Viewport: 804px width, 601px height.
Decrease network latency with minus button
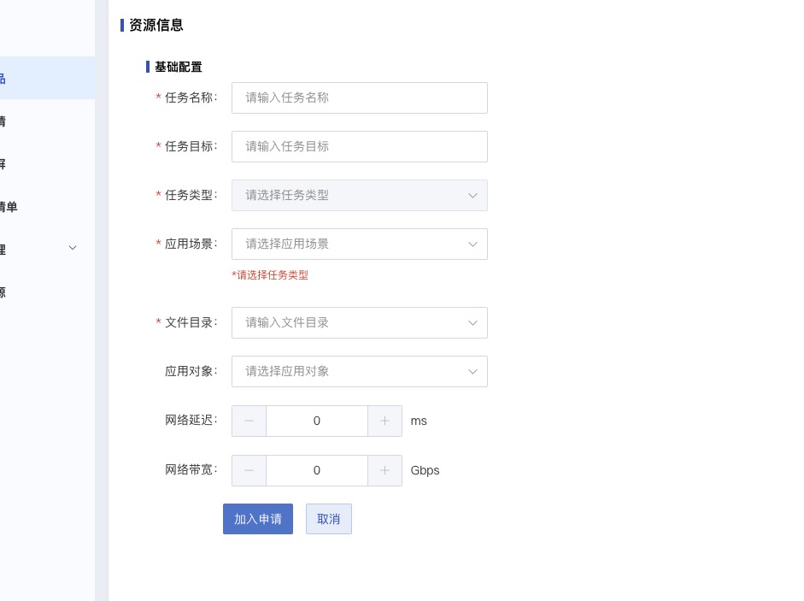[x=249, y=421]
